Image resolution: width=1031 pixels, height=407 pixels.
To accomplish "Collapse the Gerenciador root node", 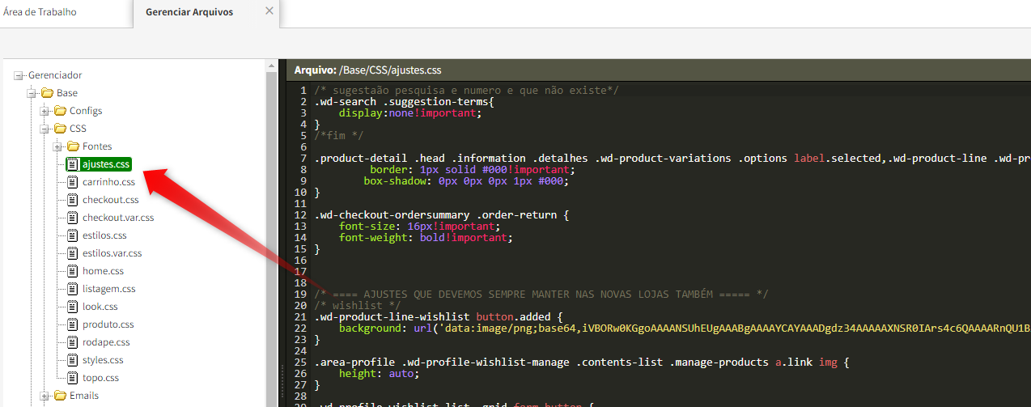I will (x=19, y=75).
